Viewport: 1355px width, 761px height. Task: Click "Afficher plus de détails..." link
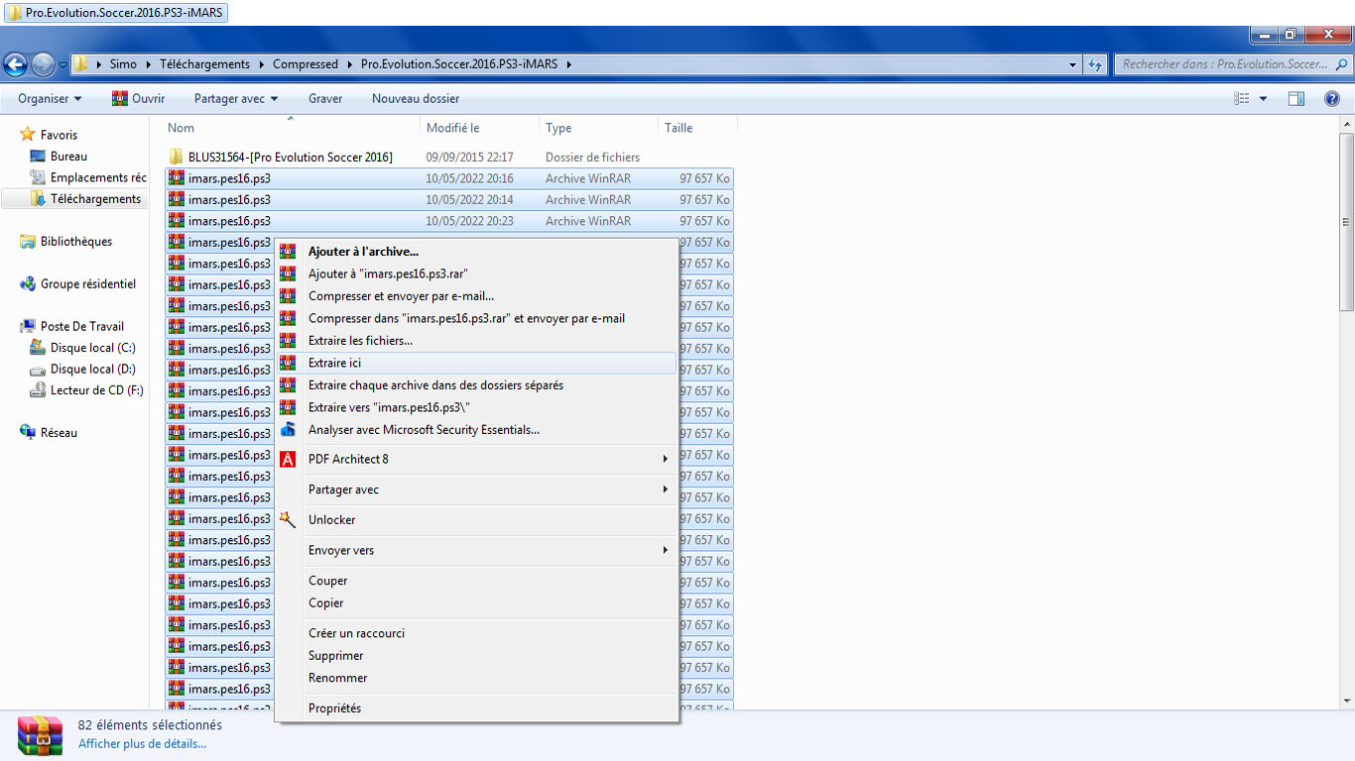tap(142, 743)
